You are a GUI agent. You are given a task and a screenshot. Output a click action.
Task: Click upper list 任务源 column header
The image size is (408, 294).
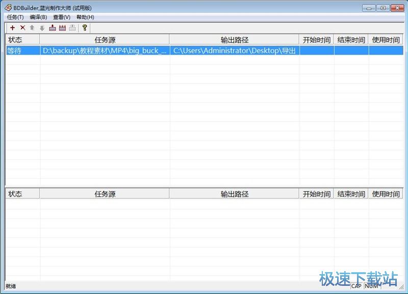pos(105,40)
